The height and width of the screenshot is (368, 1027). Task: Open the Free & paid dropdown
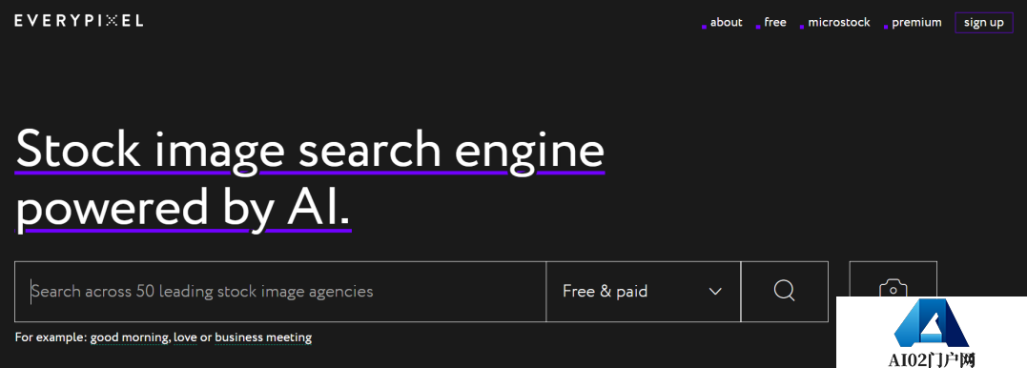pos(643,292)
